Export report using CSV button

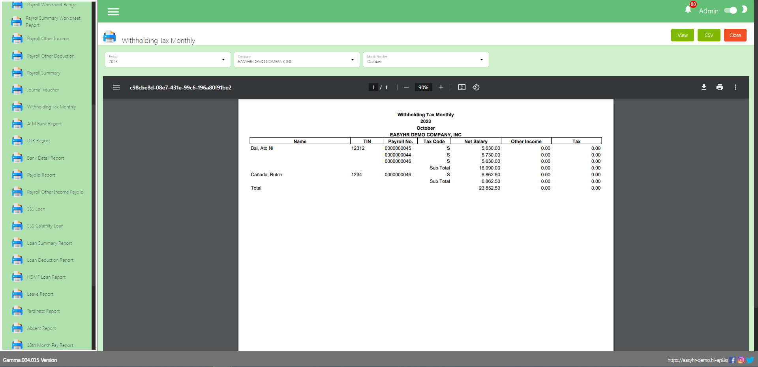[709, 35]
